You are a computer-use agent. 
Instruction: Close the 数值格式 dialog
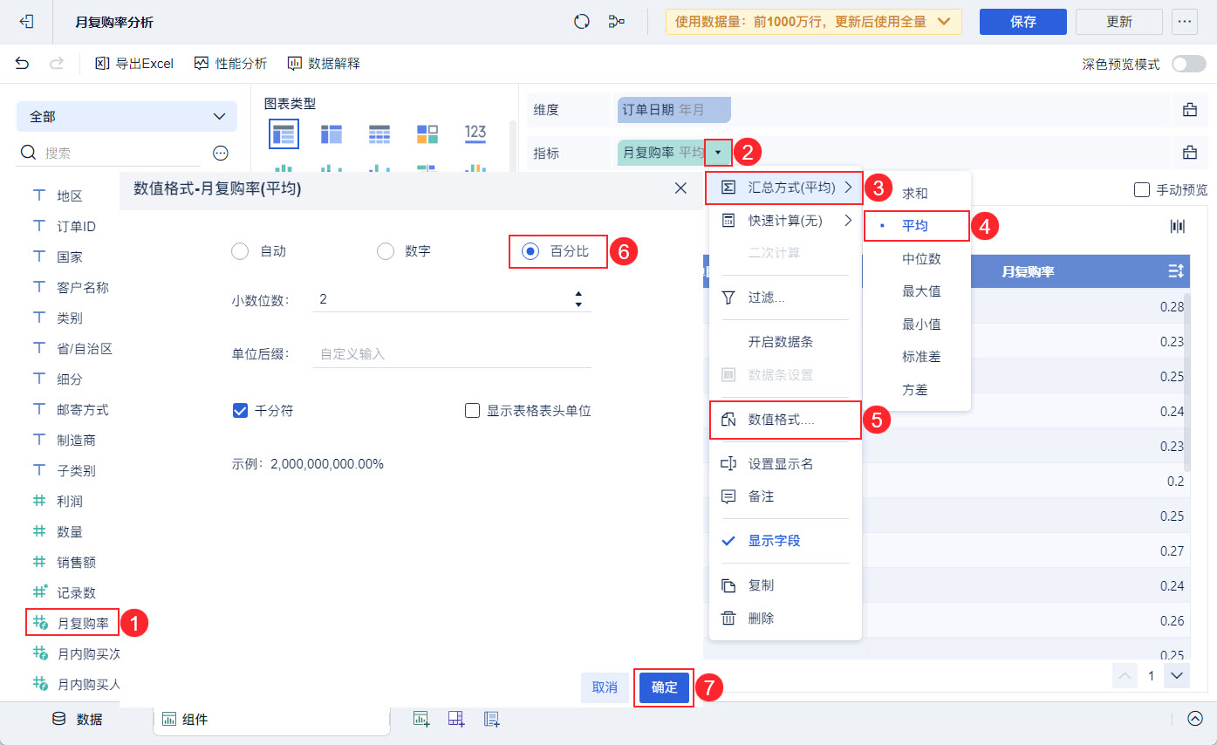point(681,188)
